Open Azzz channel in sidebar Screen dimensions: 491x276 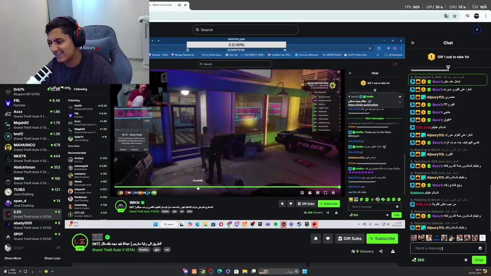[x=32, y=114]
